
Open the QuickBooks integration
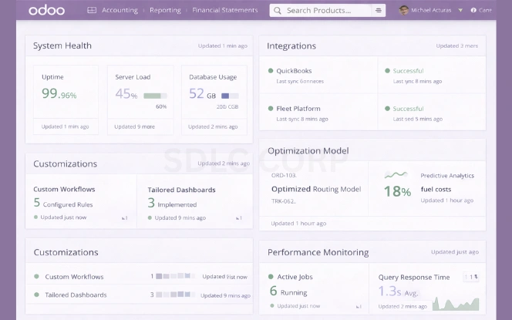294,71
